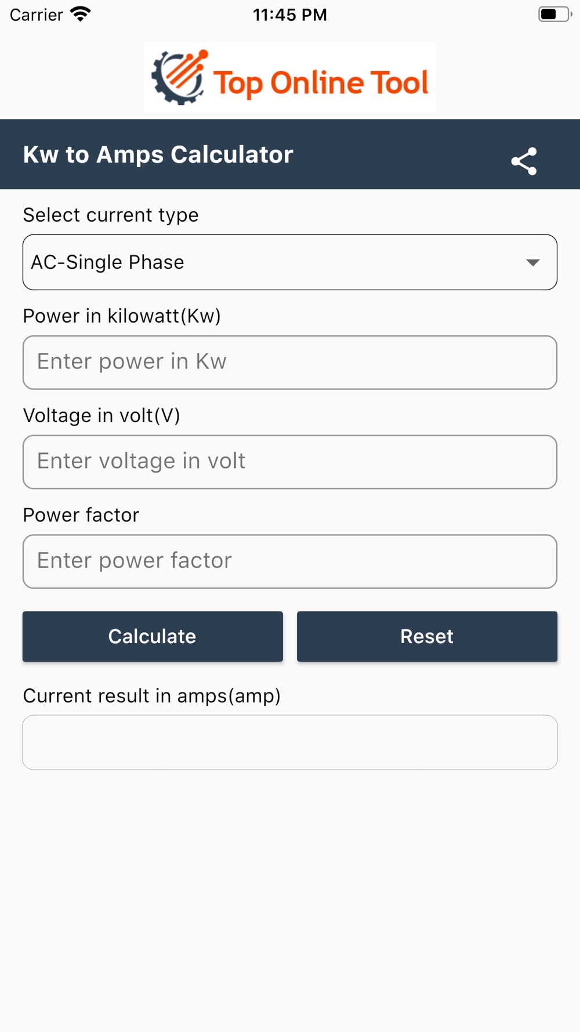580x1032 pixels.
Task: Tap the Power factor label
Action: click(x=81, y=515)
